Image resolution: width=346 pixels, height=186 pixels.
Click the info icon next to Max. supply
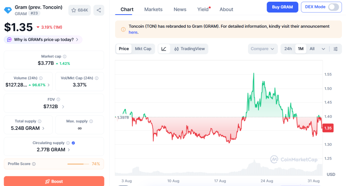91,121
